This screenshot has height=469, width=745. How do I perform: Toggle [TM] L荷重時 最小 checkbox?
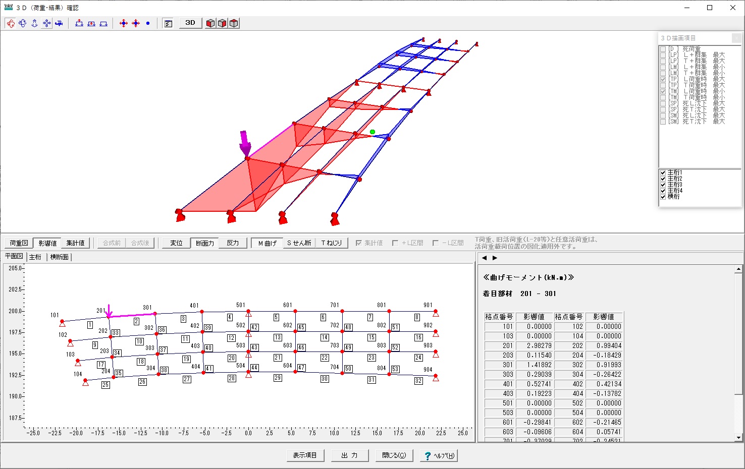click(x=663, y=91)
